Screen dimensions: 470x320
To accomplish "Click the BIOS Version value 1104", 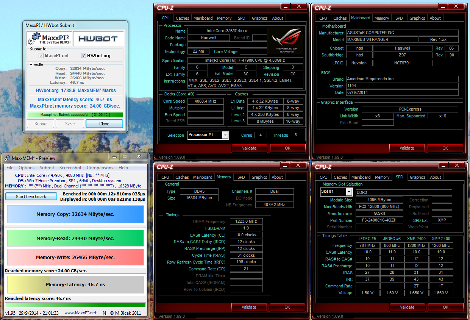I will (402, 86).
